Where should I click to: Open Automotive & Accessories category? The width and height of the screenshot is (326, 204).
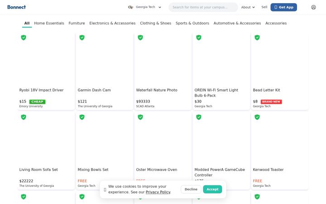click(237, 23)
